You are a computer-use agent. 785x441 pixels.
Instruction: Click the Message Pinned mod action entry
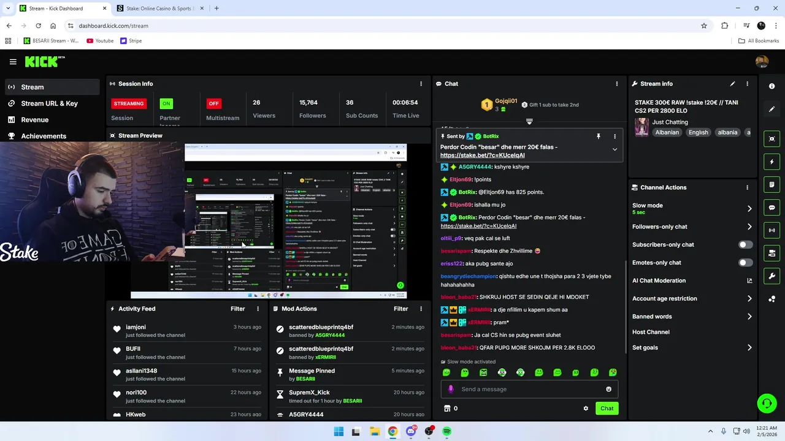pyautogui.click(x=350, y=375)
